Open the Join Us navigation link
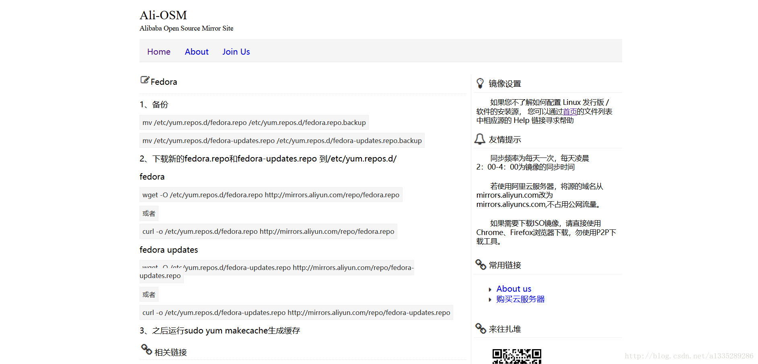 click(236, 52)
